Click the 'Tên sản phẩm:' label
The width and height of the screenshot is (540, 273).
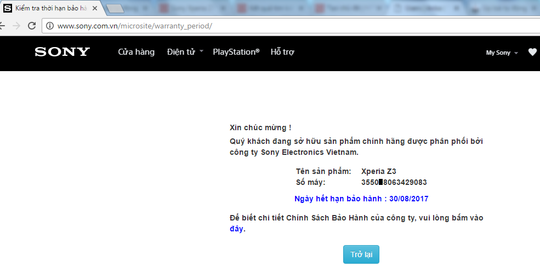(x=323, y=171)
